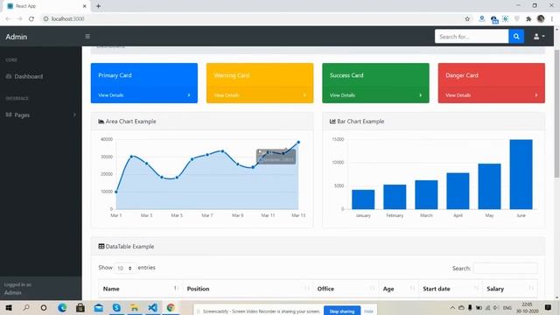View Details on the Success Card
Screen dimensions: 560x315
(342, 95)
